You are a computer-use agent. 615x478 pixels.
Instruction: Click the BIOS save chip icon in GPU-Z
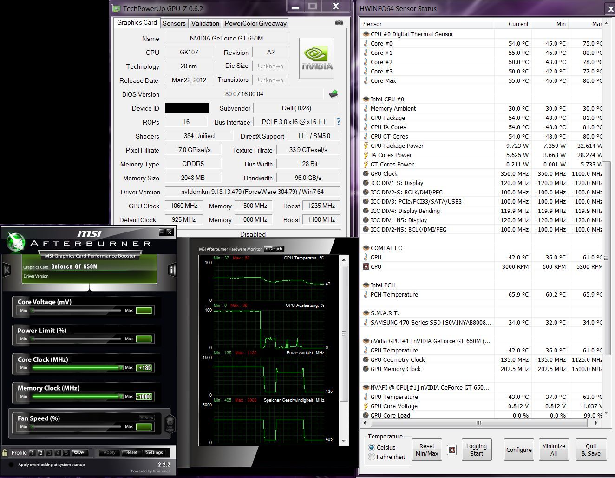[334, 94]
